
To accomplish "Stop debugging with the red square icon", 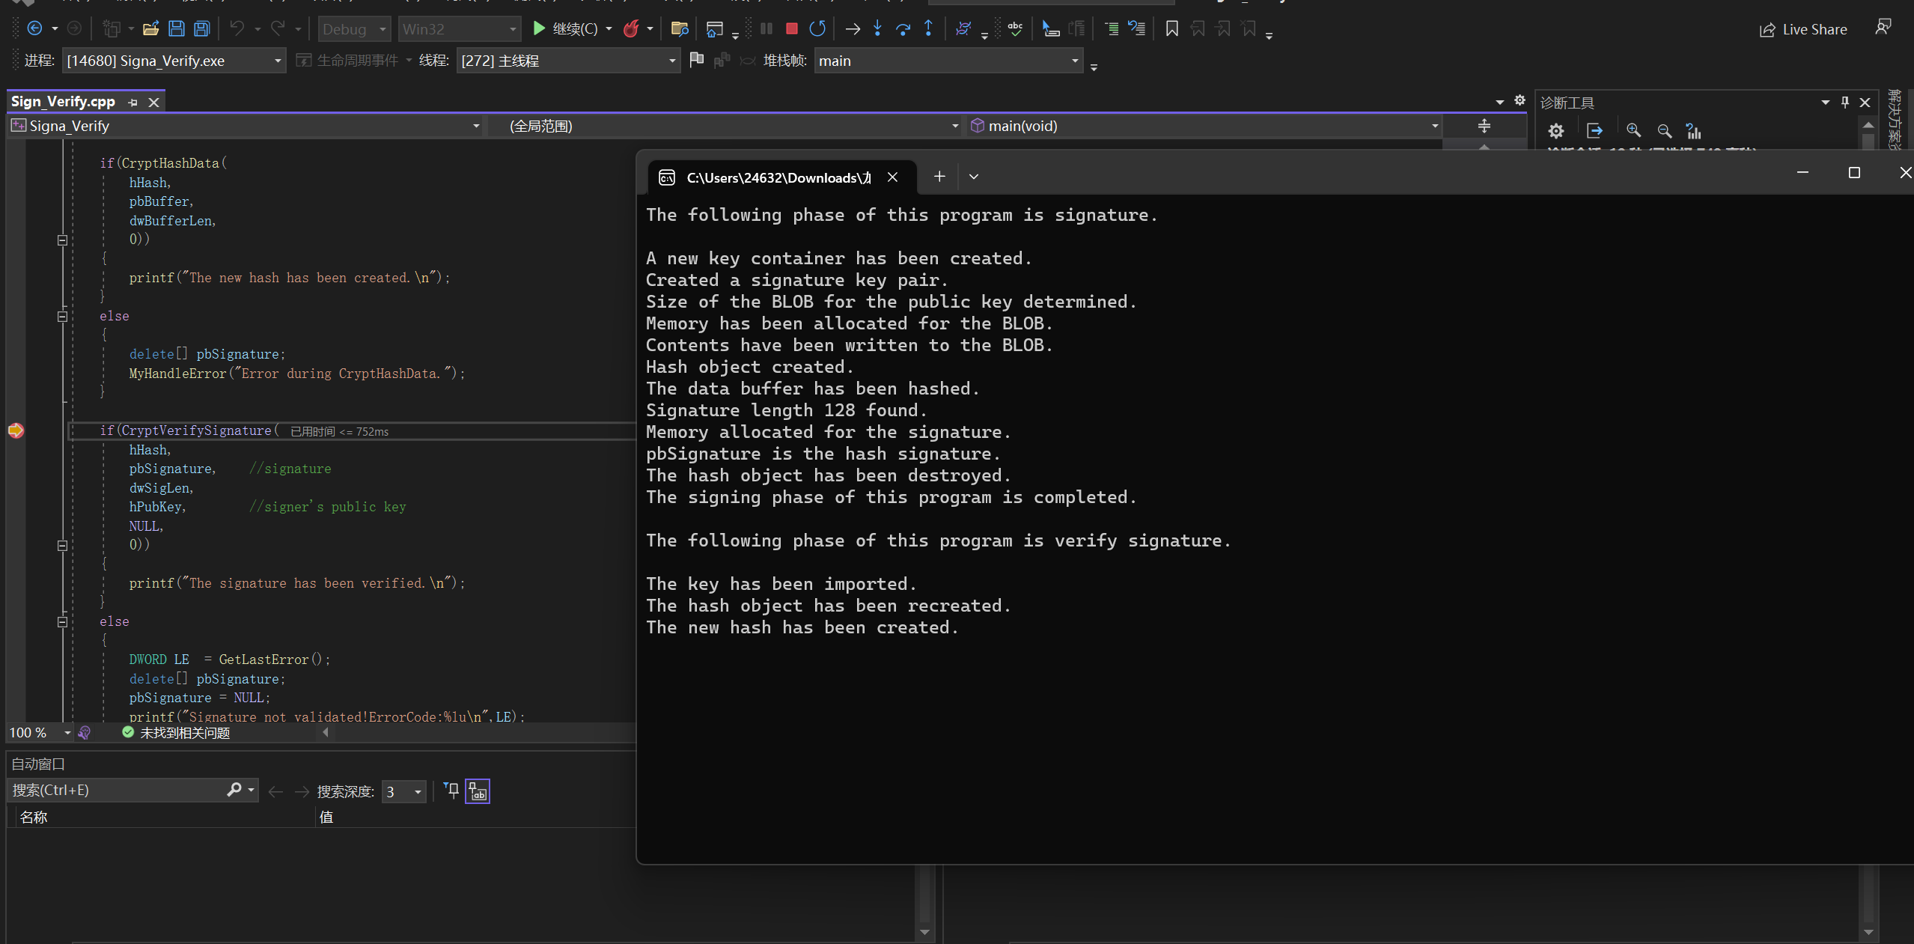I will [791, 28].
